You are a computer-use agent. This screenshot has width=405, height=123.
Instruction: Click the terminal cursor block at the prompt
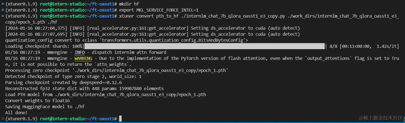[x=120, y=119]
